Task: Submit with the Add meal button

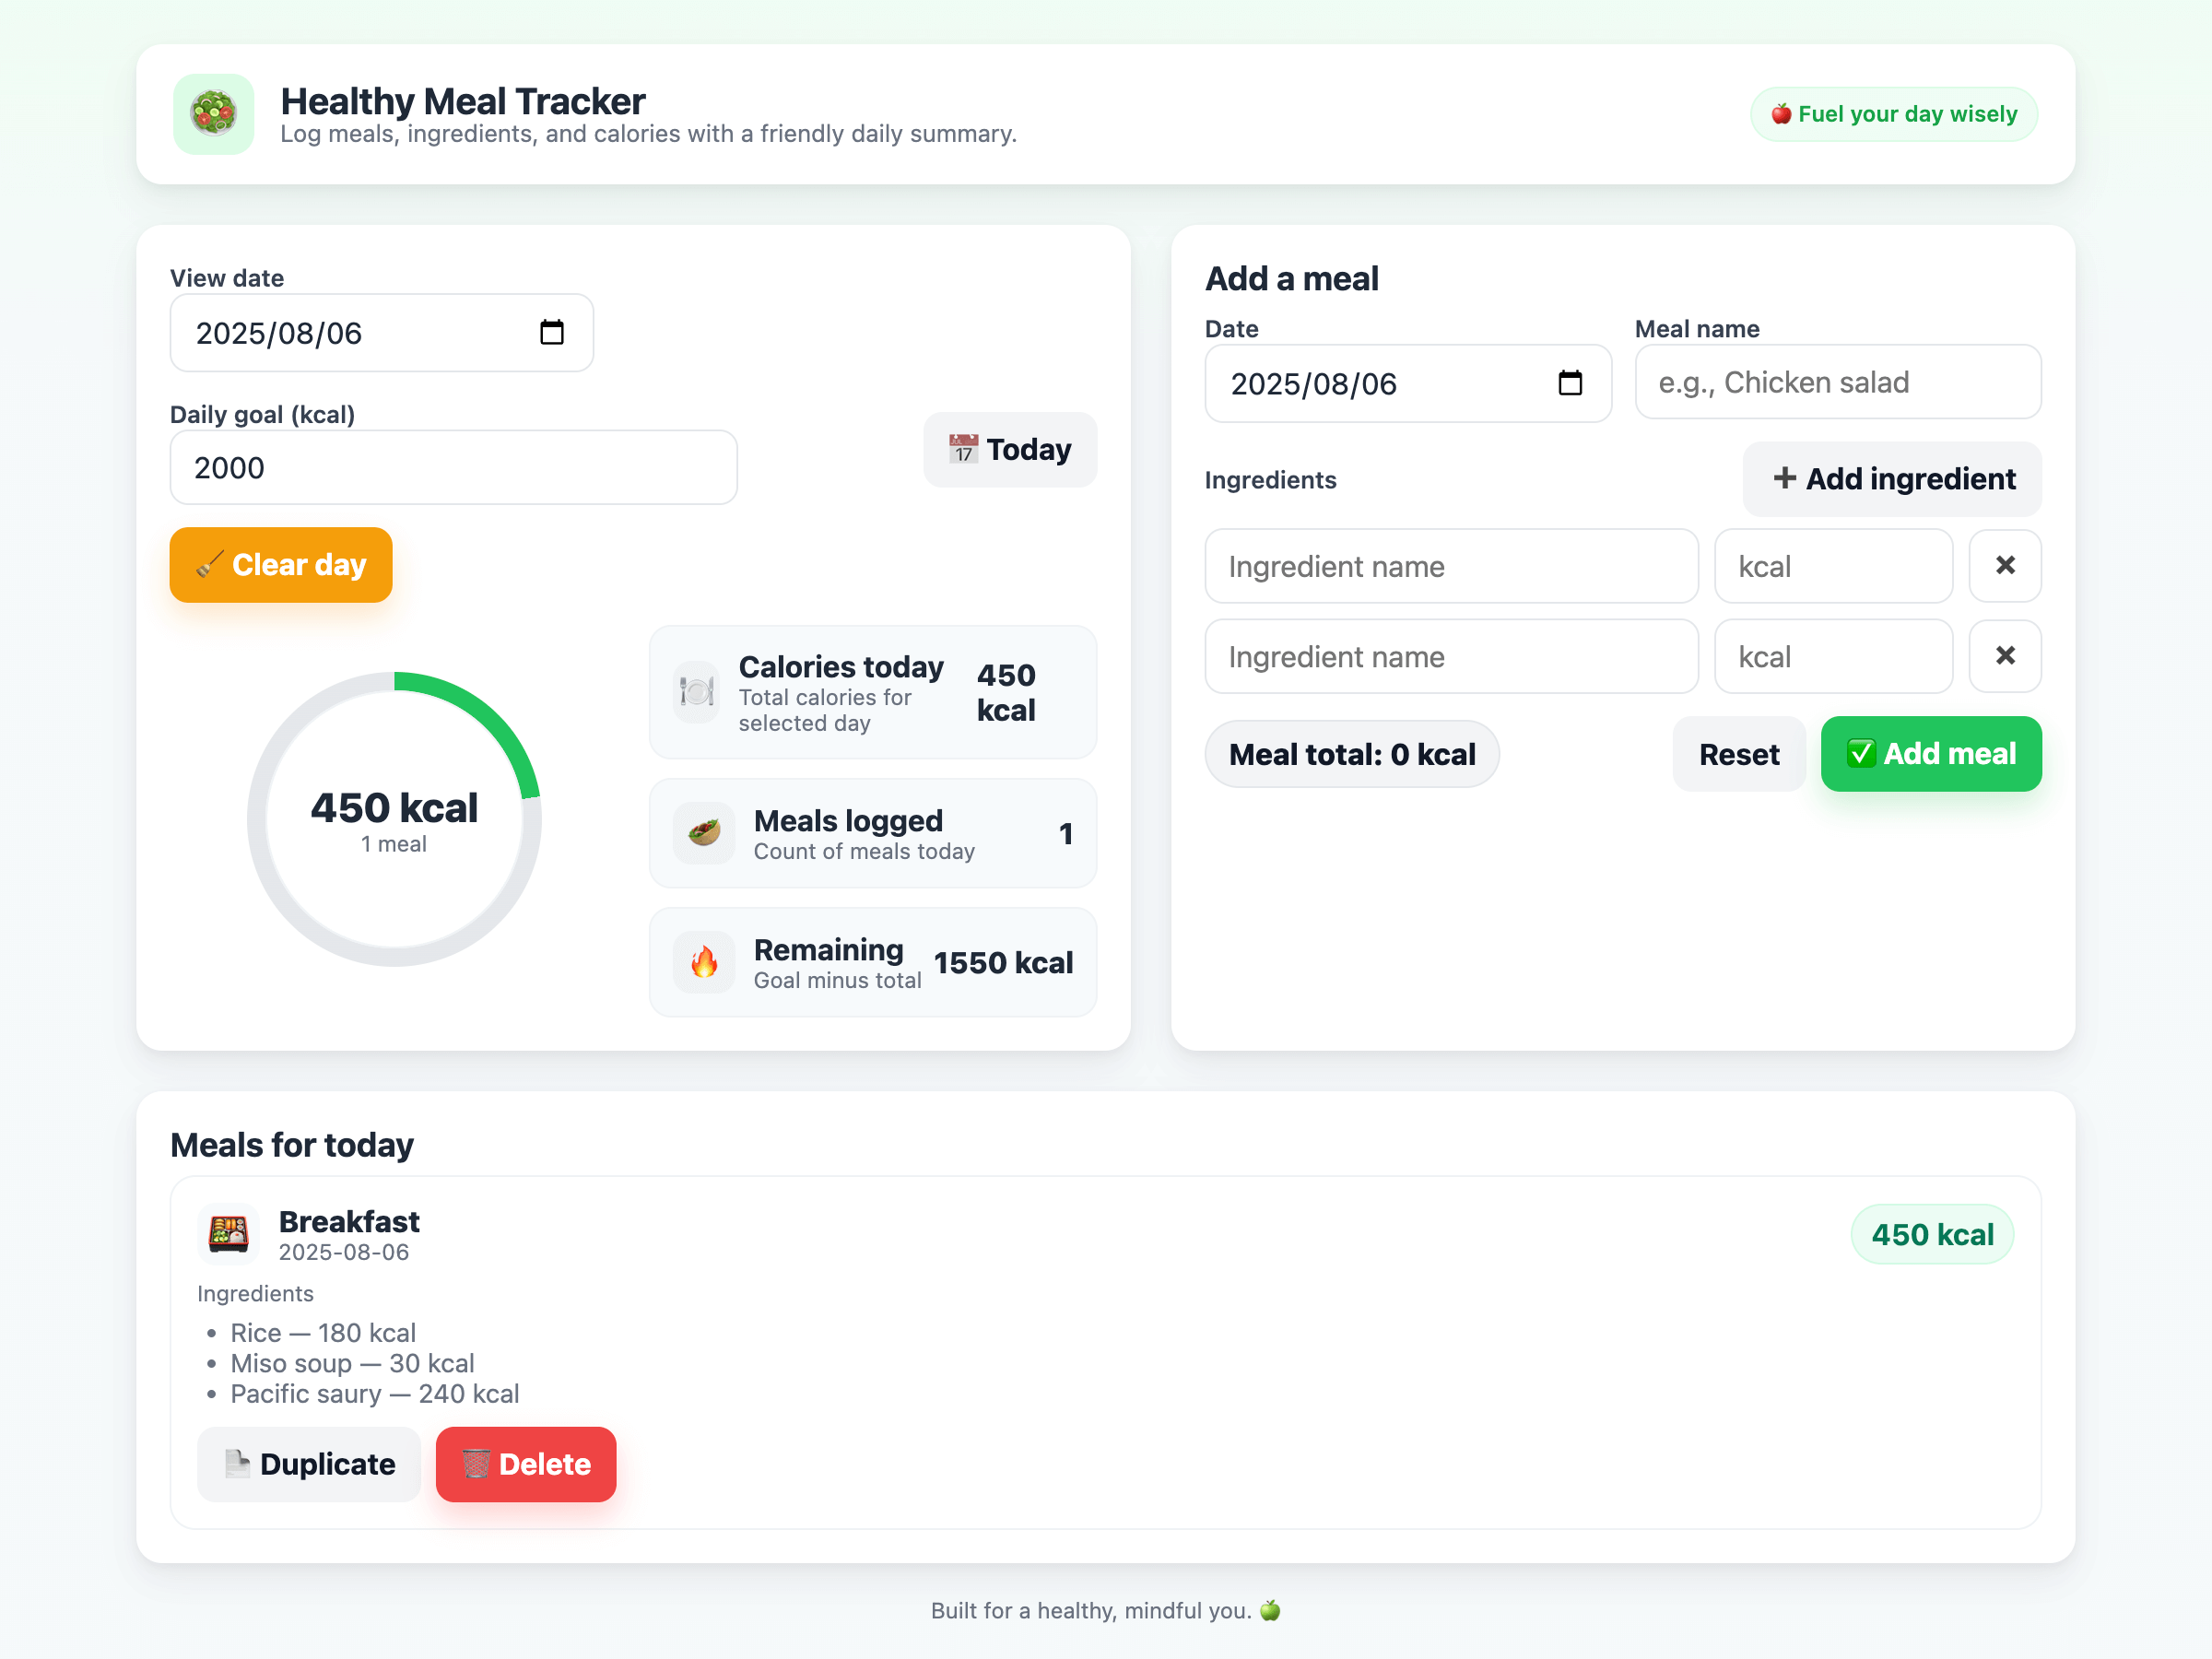Action: click(1930, 754)
